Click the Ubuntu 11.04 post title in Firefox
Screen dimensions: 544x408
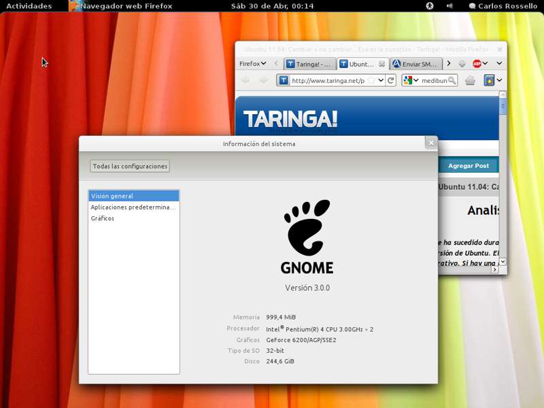(469, 186)
